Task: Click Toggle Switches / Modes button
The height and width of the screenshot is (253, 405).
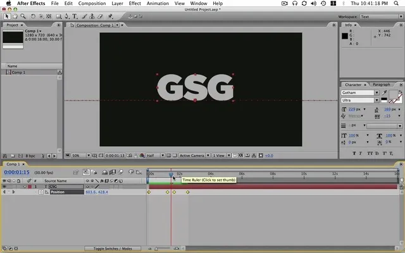Action: click(x=113, y=249)
